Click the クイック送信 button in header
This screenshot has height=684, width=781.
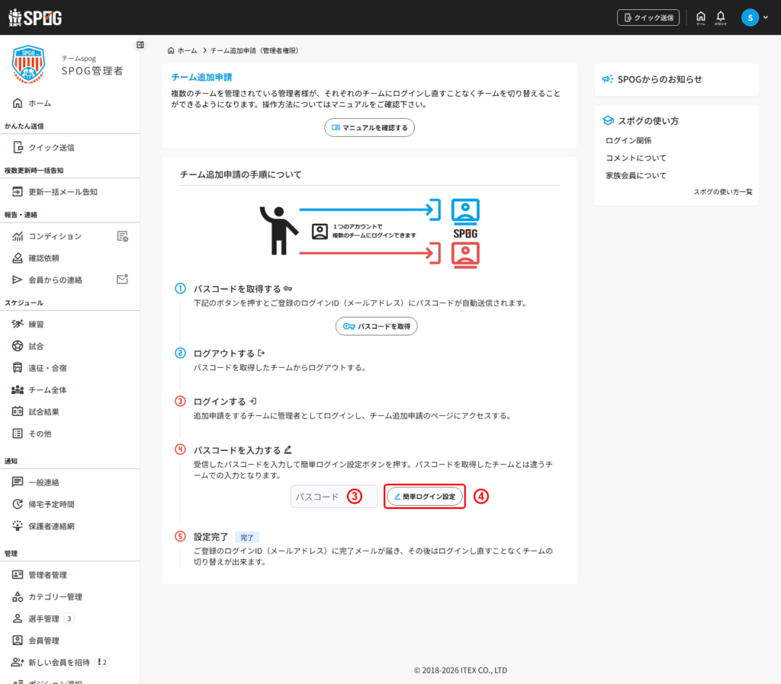tap(648, 18)
